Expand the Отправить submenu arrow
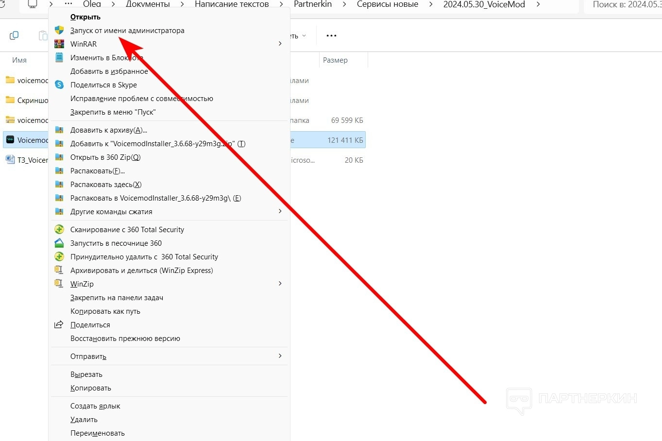The width and height of the screenshot is (662, 441). (x=280, y=356)
